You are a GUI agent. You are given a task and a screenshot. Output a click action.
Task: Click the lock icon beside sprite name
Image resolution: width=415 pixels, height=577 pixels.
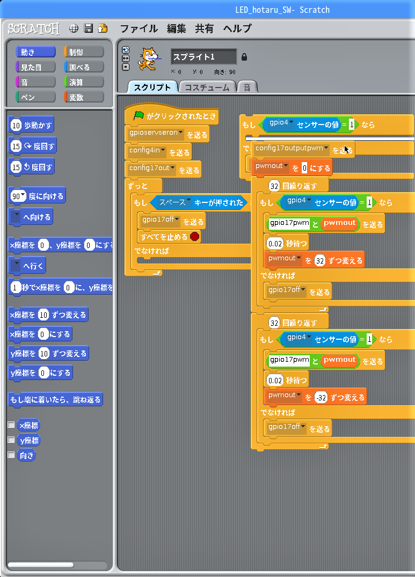pyautogui.click(x=244, y=57)
